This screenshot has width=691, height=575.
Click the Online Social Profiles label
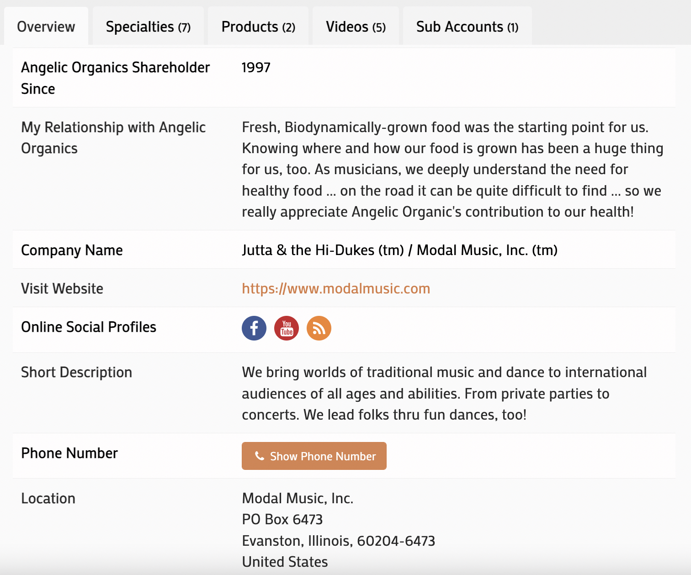(89, 327)
